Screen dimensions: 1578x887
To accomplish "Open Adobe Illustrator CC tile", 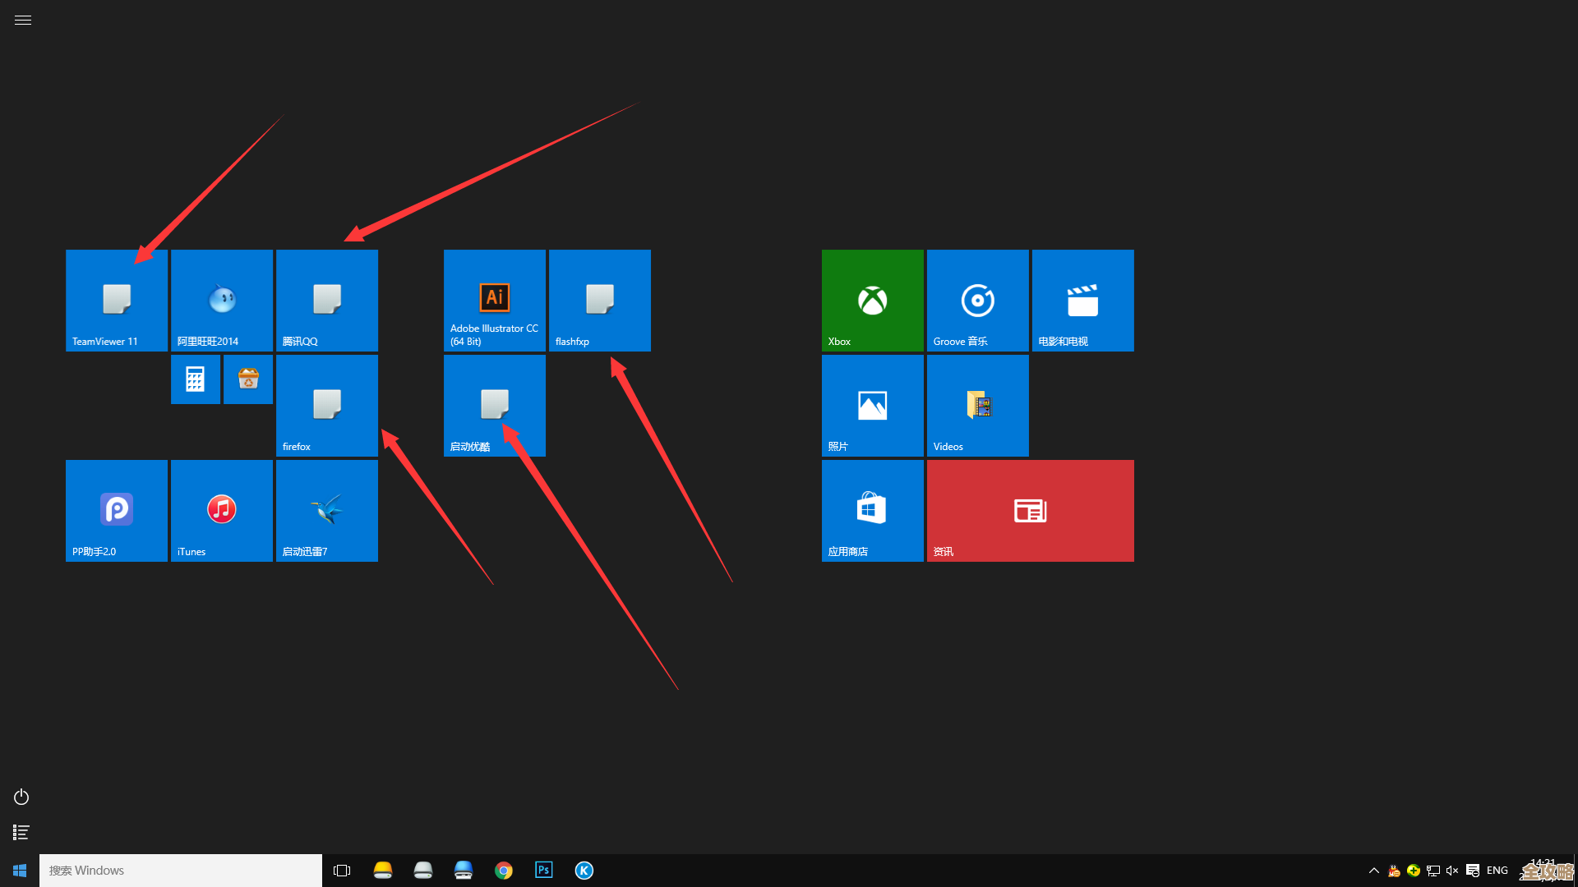I will point(494,301).
